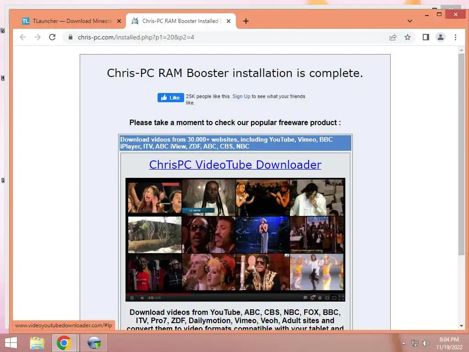The height and width of the screenshot is (352, 469).
Task: Open a new browser tab
Action: click(x=246, y=21)
